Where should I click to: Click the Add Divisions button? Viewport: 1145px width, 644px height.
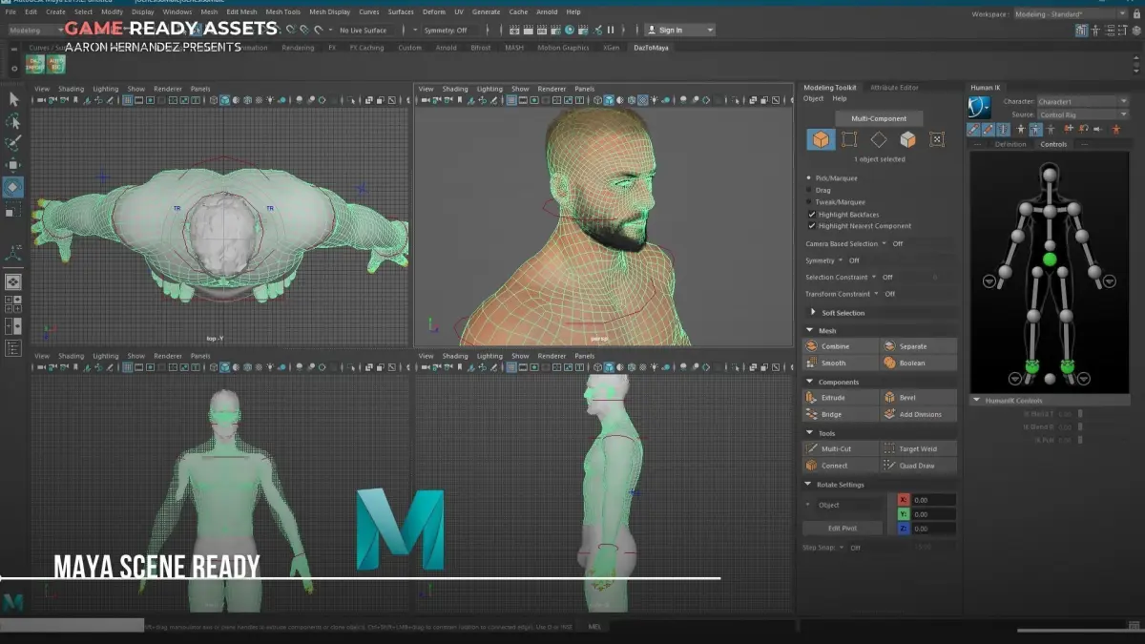point(918,415)
